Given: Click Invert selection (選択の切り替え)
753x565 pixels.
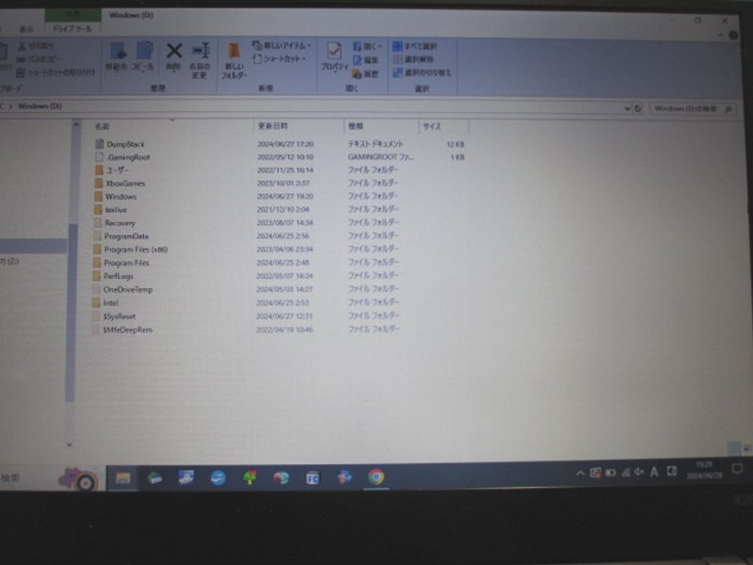Looking at the screenshot, I should click(422, 73).
